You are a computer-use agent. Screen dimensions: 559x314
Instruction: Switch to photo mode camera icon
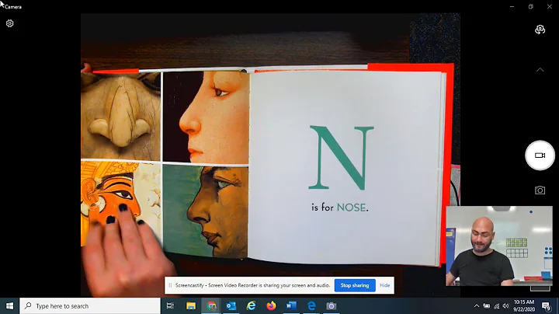click(540, 190)
